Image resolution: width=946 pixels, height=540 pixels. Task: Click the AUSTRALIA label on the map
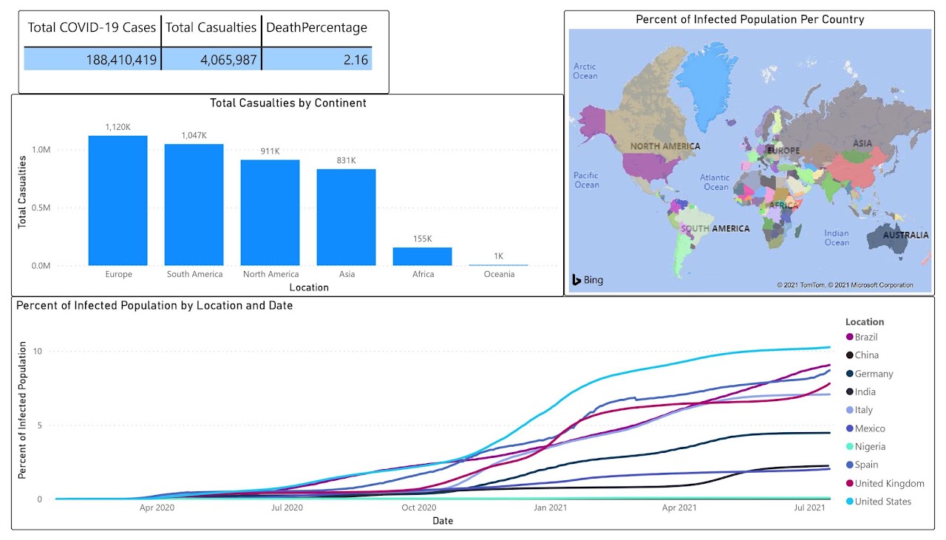click(906, 236)
